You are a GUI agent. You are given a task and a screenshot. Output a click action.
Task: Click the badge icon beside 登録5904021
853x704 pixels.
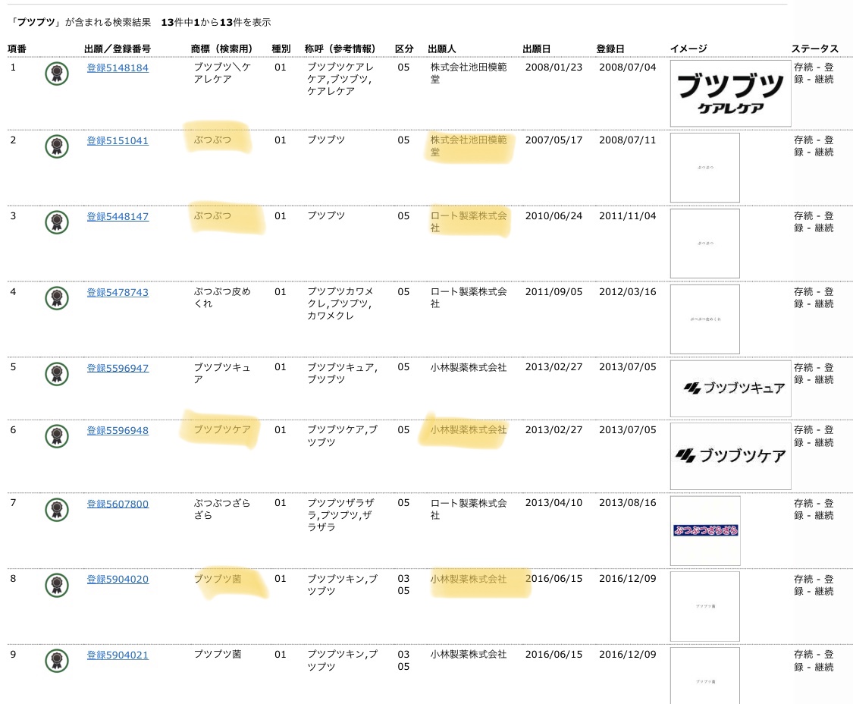click(x=57, y=661)
